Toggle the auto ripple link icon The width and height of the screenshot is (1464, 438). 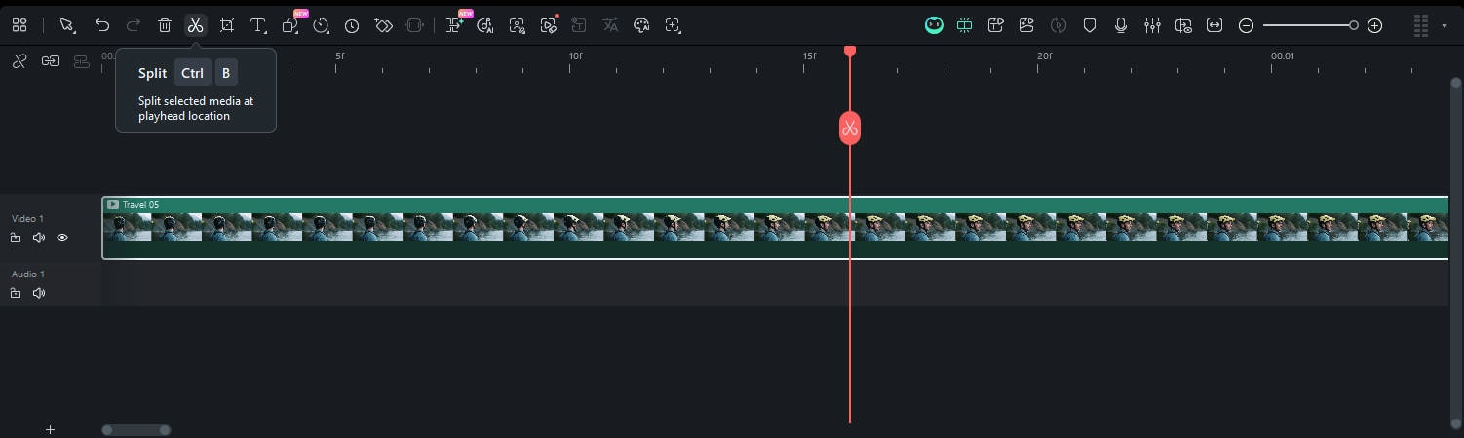coord(50,60)
